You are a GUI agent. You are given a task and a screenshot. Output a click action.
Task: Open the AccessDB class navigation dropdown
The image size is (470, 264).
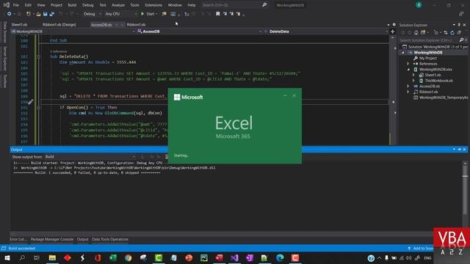(199, 32)
